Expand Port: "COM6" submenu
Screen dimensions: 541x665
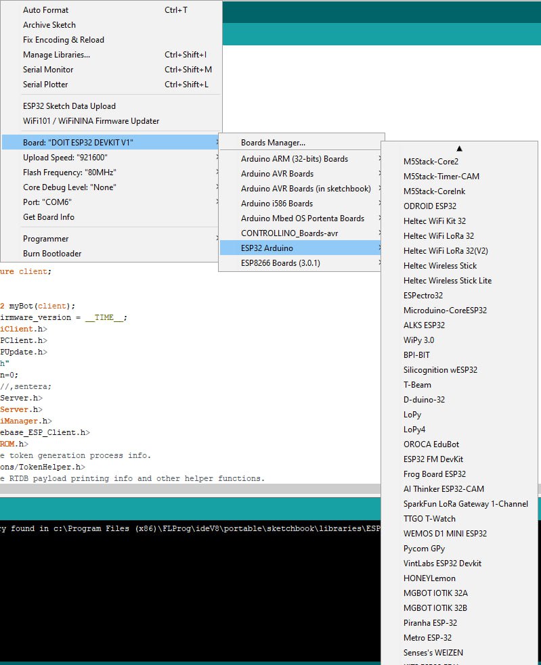coord(111,202)
